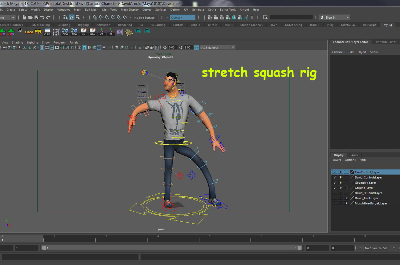The image size is (400, 265).
Task: Open the No Character Set dropdown
Action: 377,248
